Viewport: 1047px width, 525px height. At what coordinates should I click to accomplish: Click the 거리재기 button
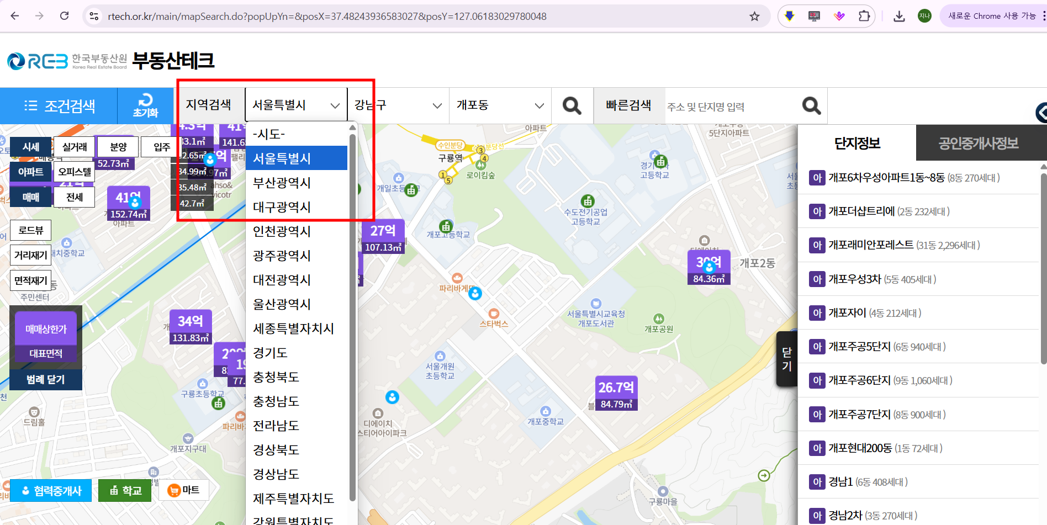pos(31,255)
